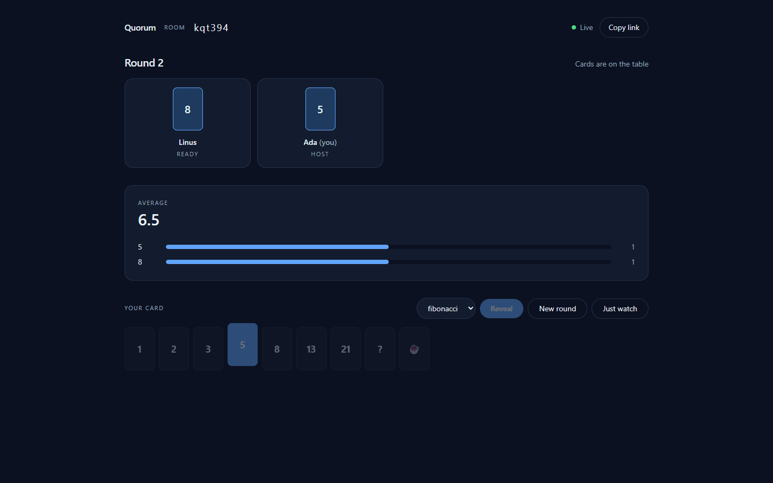Choose the 1 point card
The height and width of the screenshot is (483, 773).
(140, 349)
